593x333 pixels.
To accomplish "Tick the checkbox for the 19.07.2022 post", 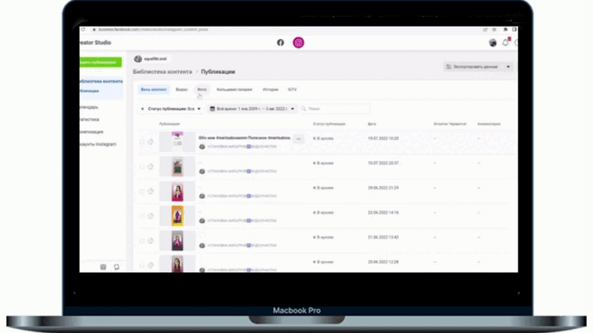I will tap(142, 142).
